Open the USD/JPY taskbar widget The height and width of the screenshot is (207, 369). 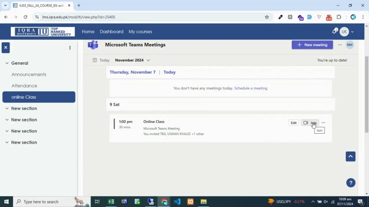(x=286, y=202)
